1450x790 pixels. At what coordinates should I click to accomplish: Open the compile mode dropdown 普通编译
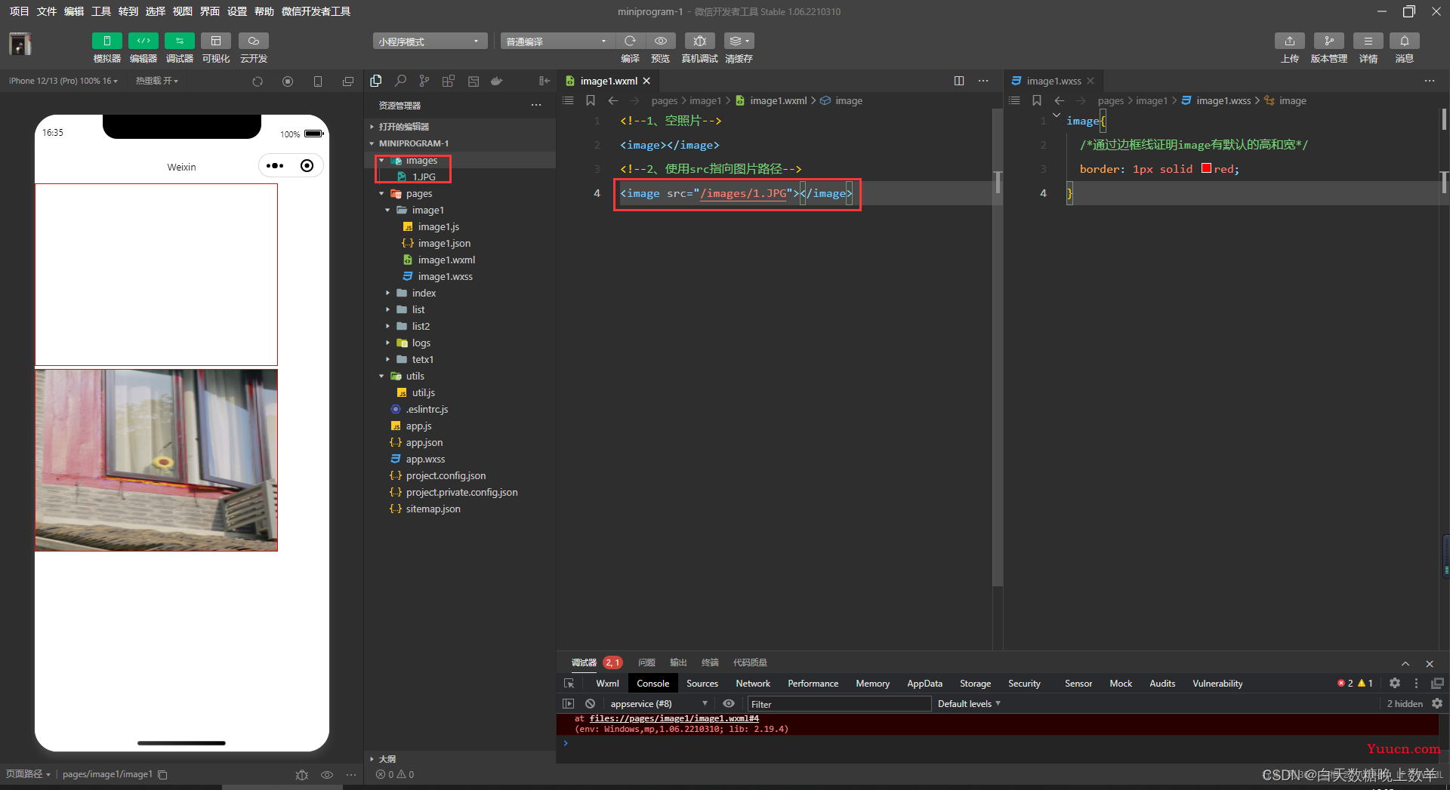pyautogui.click(x=557, y=41)
